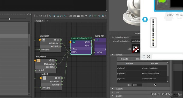Select the pSphere3 table cell
Image resolution: width=183 pixels, height=98 pixels.
tap(129, 68)
